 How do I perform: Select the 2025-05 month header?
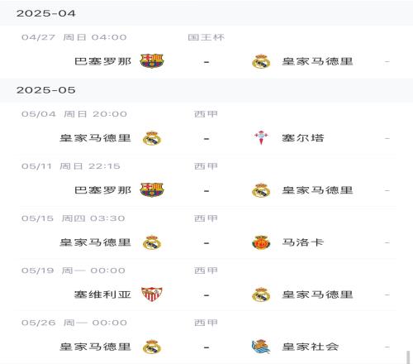point(206,90)
